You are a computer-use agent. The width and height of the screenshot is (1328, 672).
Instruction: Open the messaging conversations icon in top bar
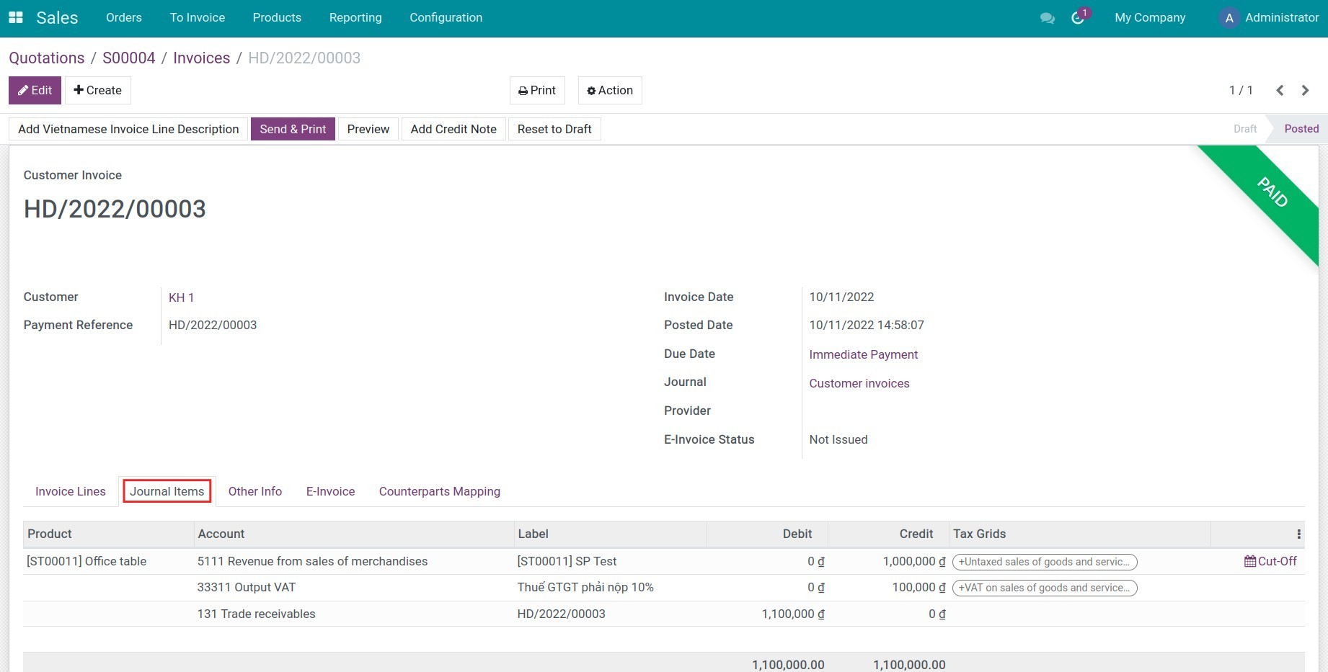(x=1047, y=17)
